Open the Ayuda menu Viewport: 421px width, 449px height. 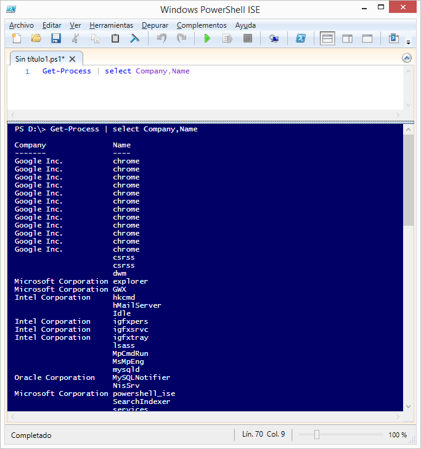[245, 25]
